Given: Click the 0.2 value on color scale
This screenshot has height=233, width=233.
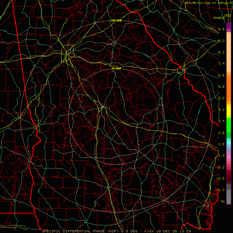Looking at the screenshot, I should pyautogui.click(x=221, y=167).
